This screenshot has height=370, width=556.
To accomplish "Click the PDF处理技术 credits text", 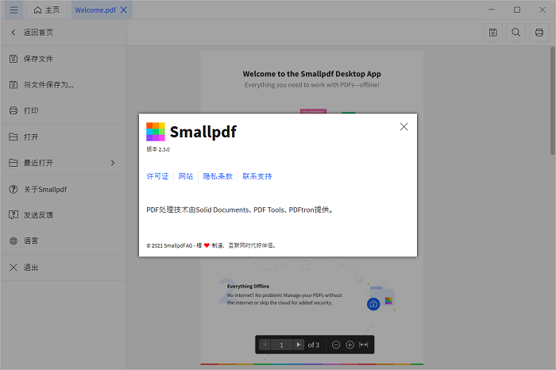I will coord(240,210).
